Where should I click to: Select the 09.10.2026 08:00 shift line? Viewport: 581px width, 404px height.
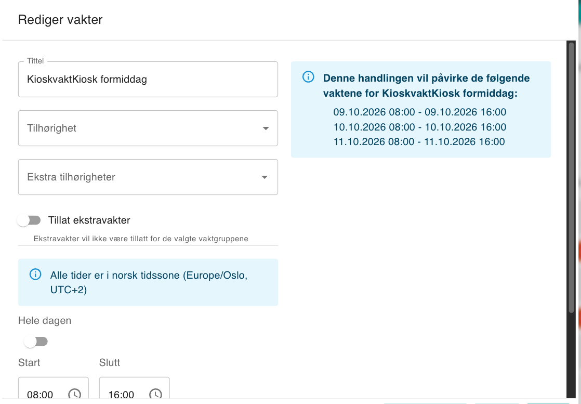coord(420,112)
